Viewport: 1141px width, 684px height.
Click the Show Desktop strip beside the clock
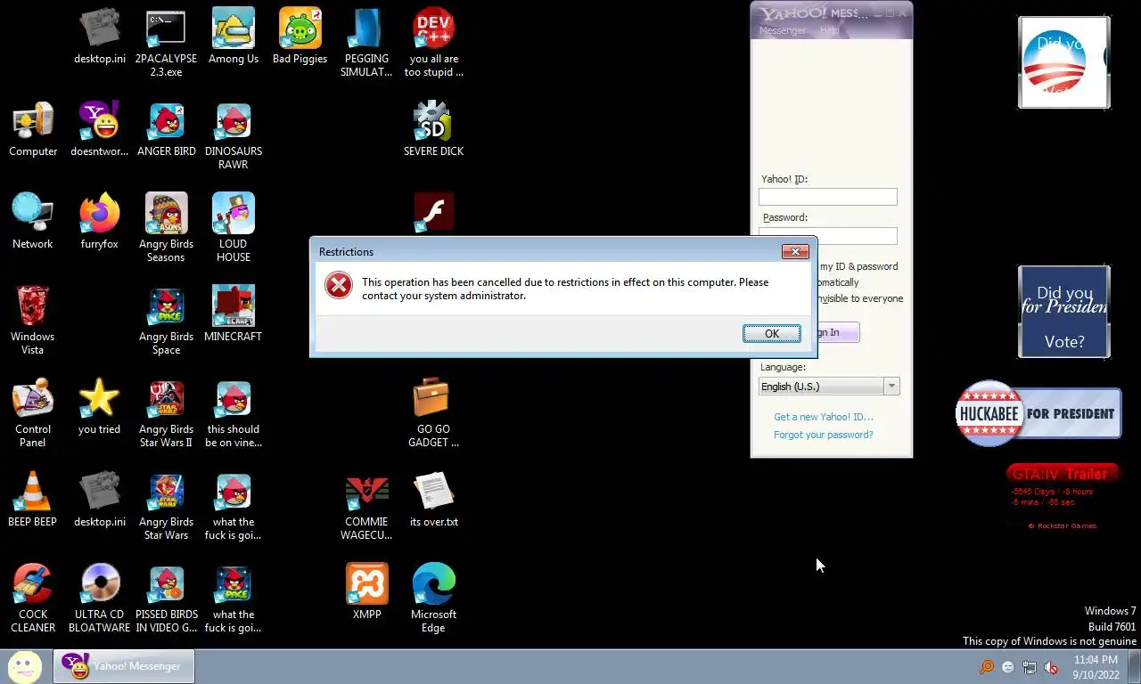point(1135,667)
